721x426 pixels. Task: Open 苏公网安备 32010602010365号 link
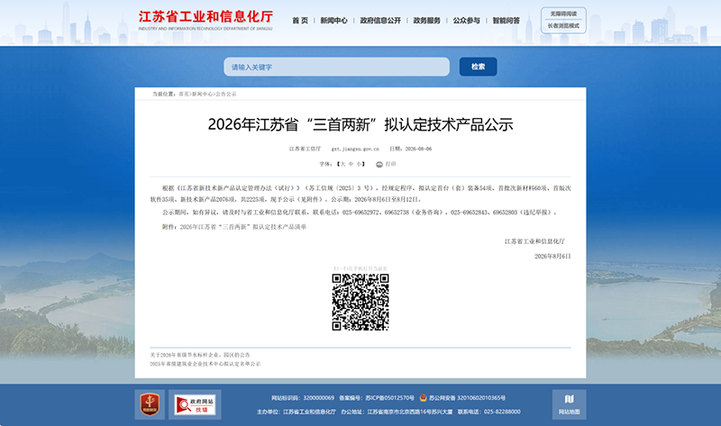[x=467, y=398]
